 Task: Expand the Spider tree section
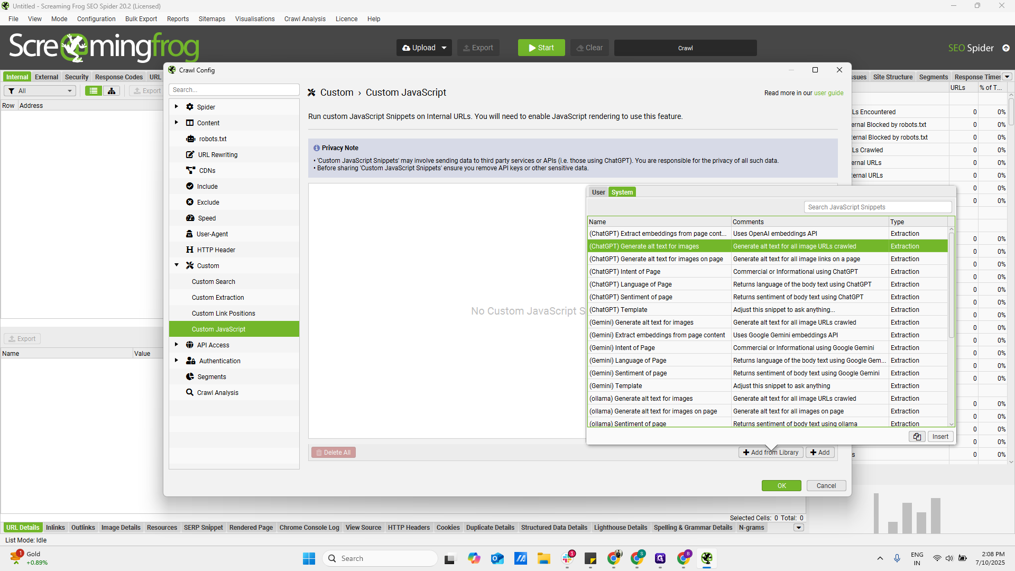pyautogui.click(x=177, y=107)
